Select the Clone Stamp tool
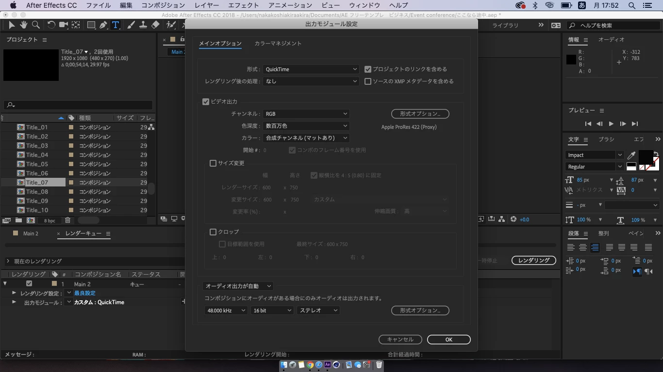This screenshot has height=372, width=663. pos(143,25)
